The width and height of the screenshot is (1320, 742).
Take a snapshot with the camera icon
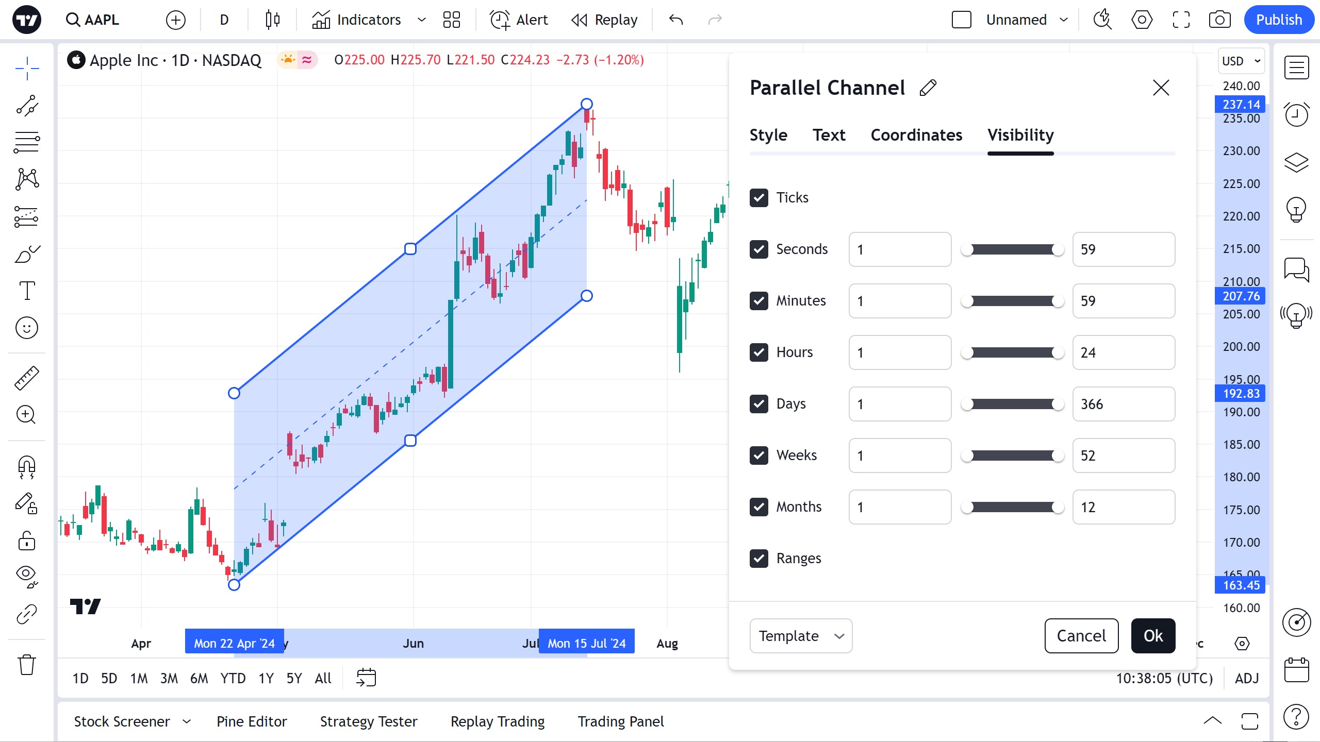click(1219, 20)
